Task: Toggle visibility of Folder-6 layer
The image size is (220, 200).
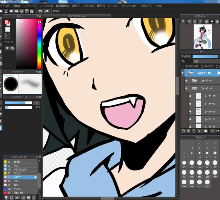Action: point(186,88)
